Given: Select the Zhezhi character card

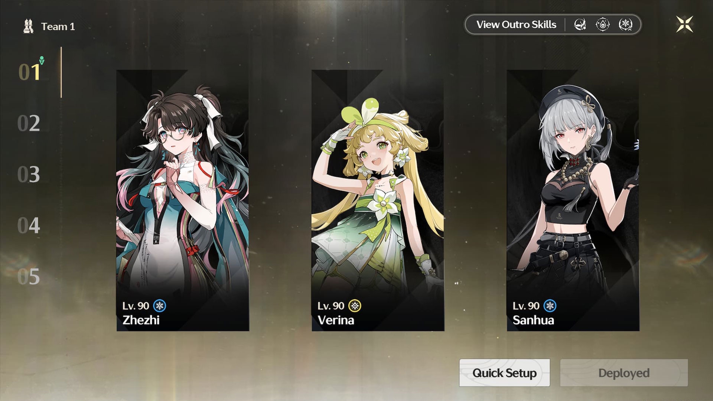Looking at the screenshot, I should tap(183, 200).
